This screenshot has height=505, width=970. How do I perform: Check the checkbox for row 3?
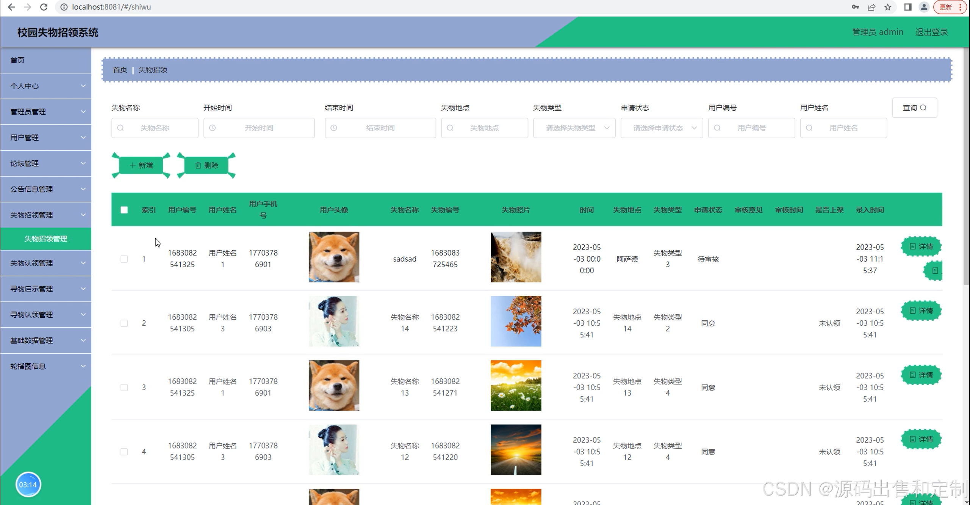point(124,387)
